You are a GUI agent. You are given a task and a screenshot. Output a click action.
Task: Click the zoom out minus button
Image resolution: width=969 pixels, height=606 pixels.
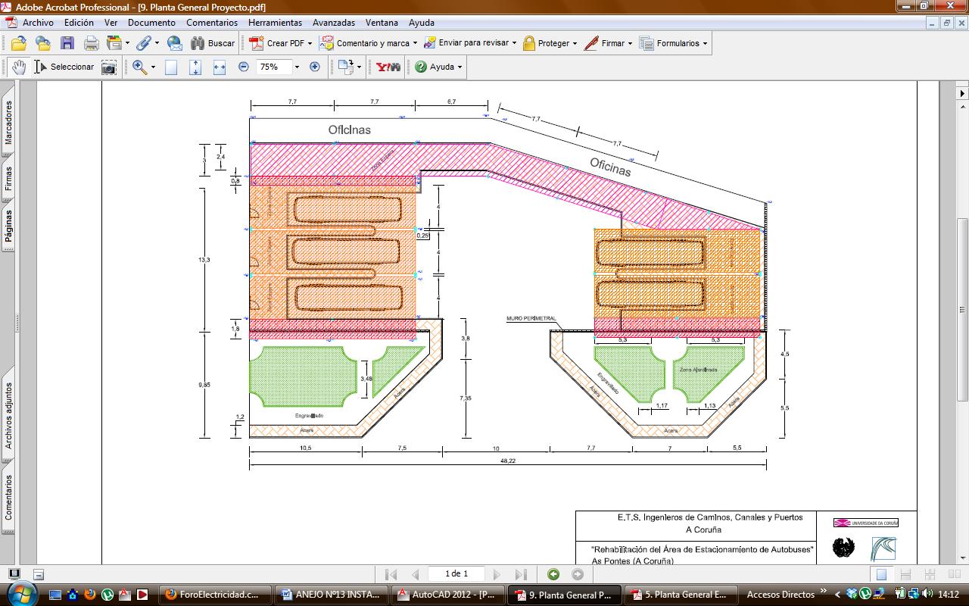(244, 67)
